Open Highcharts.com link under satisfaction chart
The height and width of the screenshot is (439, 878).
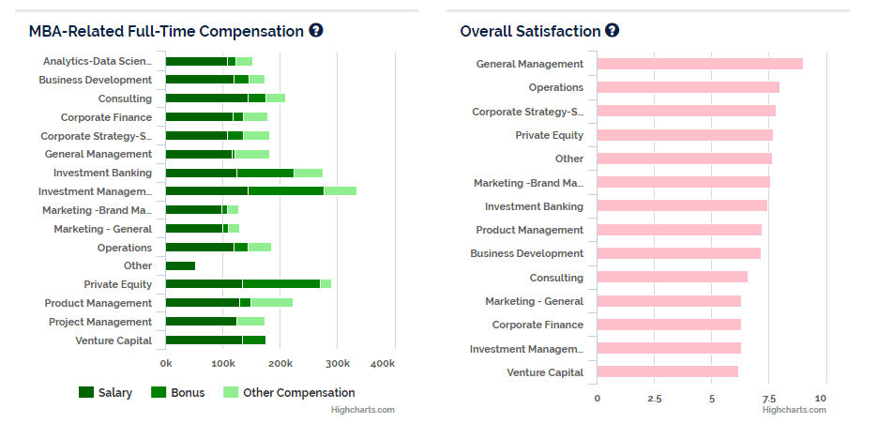click(794, 410)
